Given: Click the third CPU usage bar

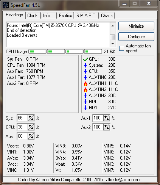Looking at the screenshot, I should pos(75,52).
